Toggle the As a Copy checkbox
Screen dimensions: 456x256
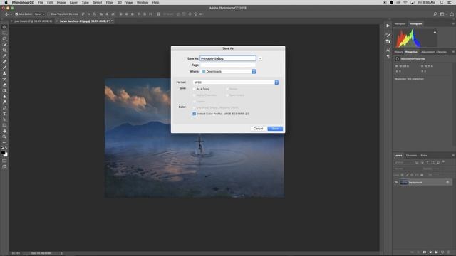195,89
